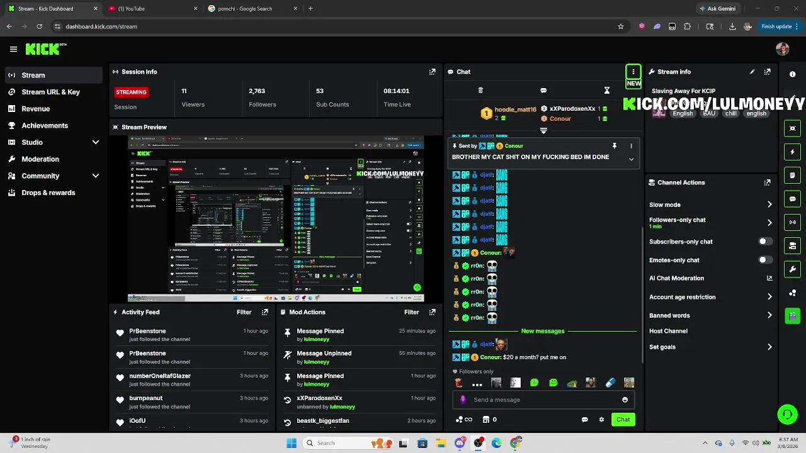The image size is (806, 453).
Task: Click the broadcast signal icon in right sidebar
Action: pos(792,222)
